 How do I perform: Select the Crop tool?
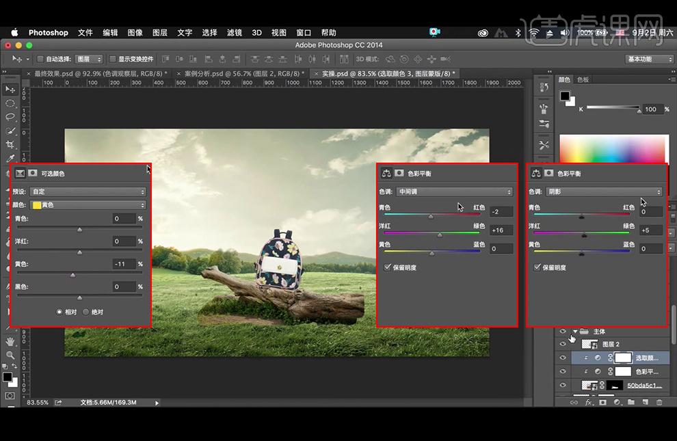pos(10,144)
